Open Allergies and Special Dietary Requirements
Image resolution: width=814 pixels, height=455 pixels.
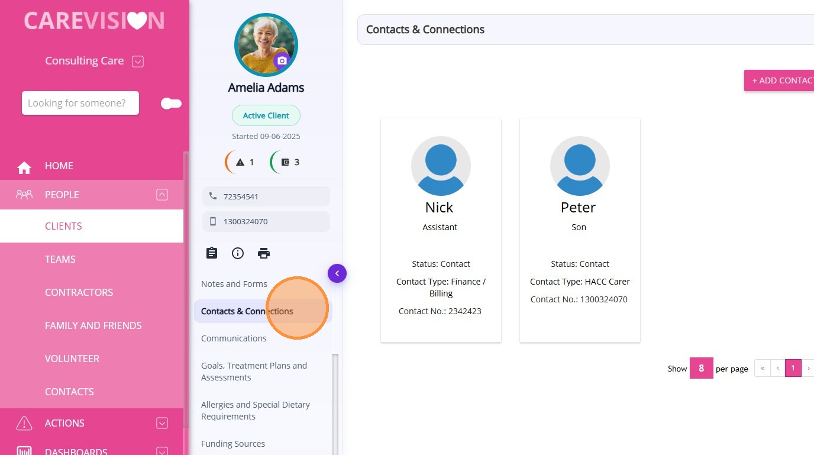(256, 411)
